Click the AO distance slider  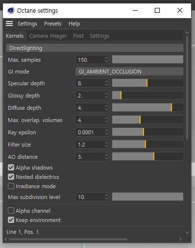[x=147, y=157]
